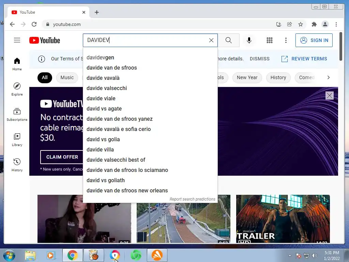The image size is (349, 262).
Task: Click the page vertical scrollbar
Action: [340, 46]
